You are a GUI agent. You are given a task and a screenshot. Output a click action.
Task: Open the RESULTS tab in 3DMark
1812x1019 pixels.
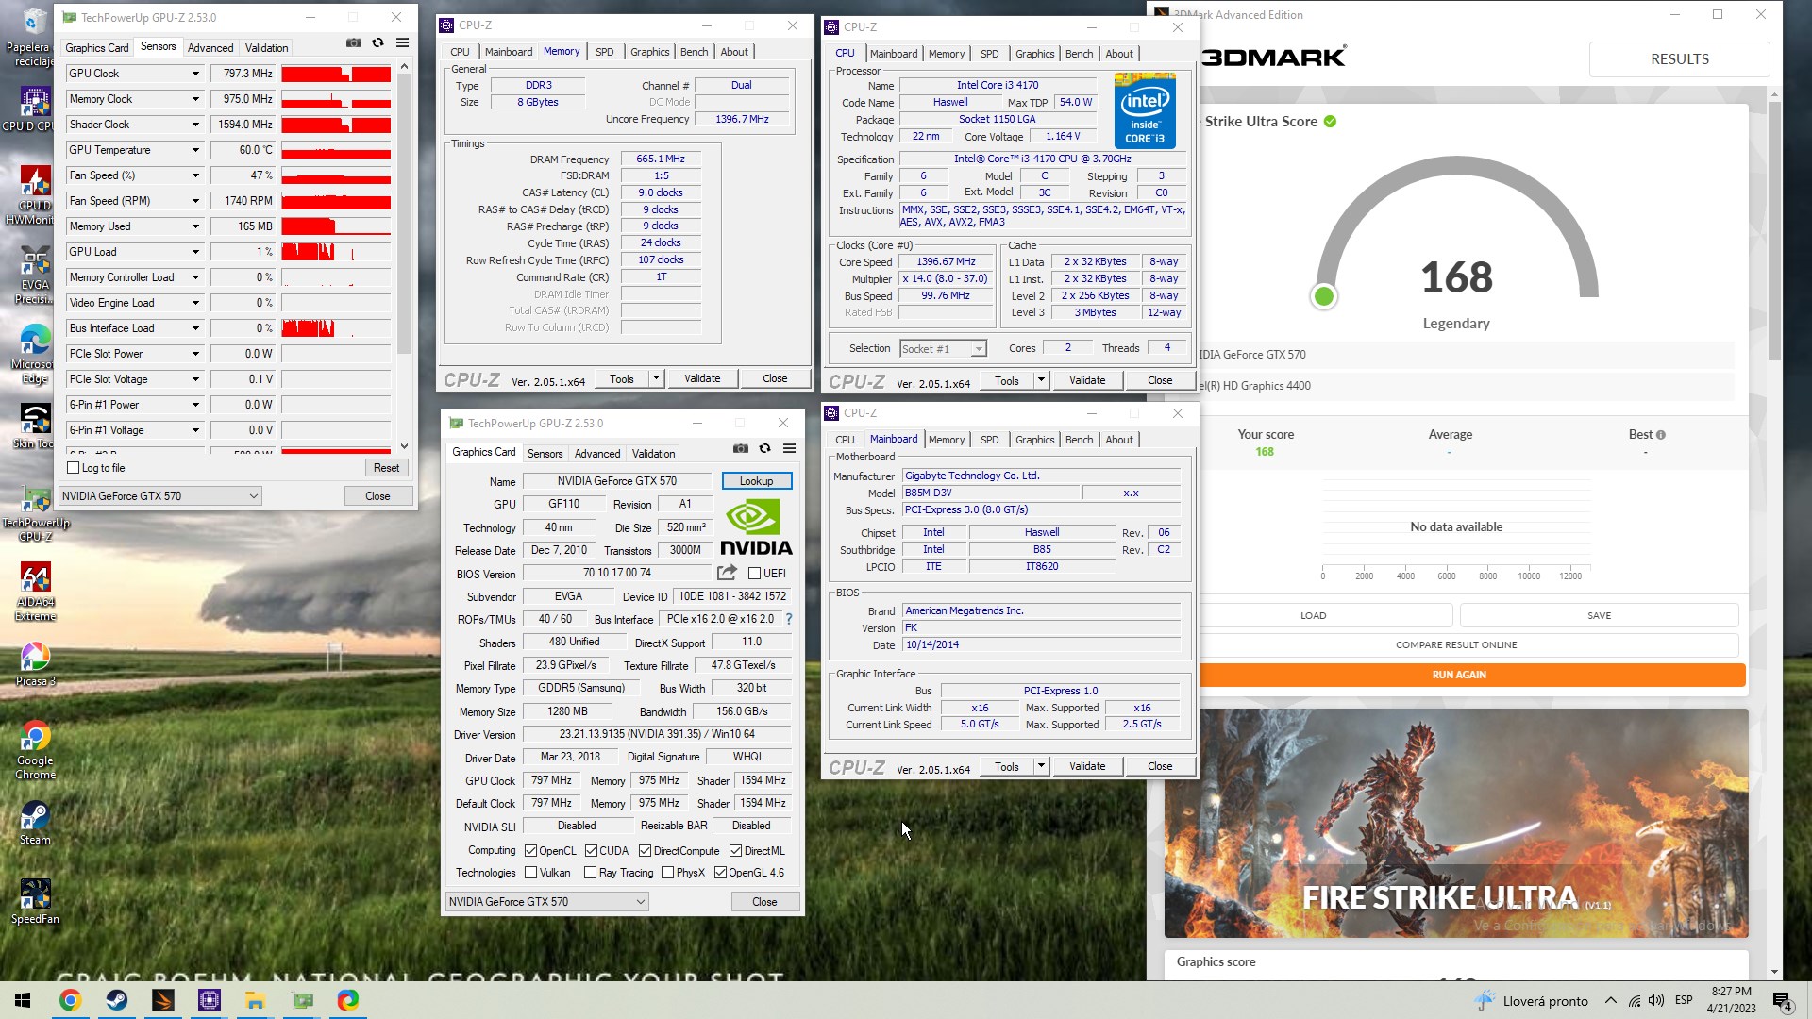[1679, 58]
